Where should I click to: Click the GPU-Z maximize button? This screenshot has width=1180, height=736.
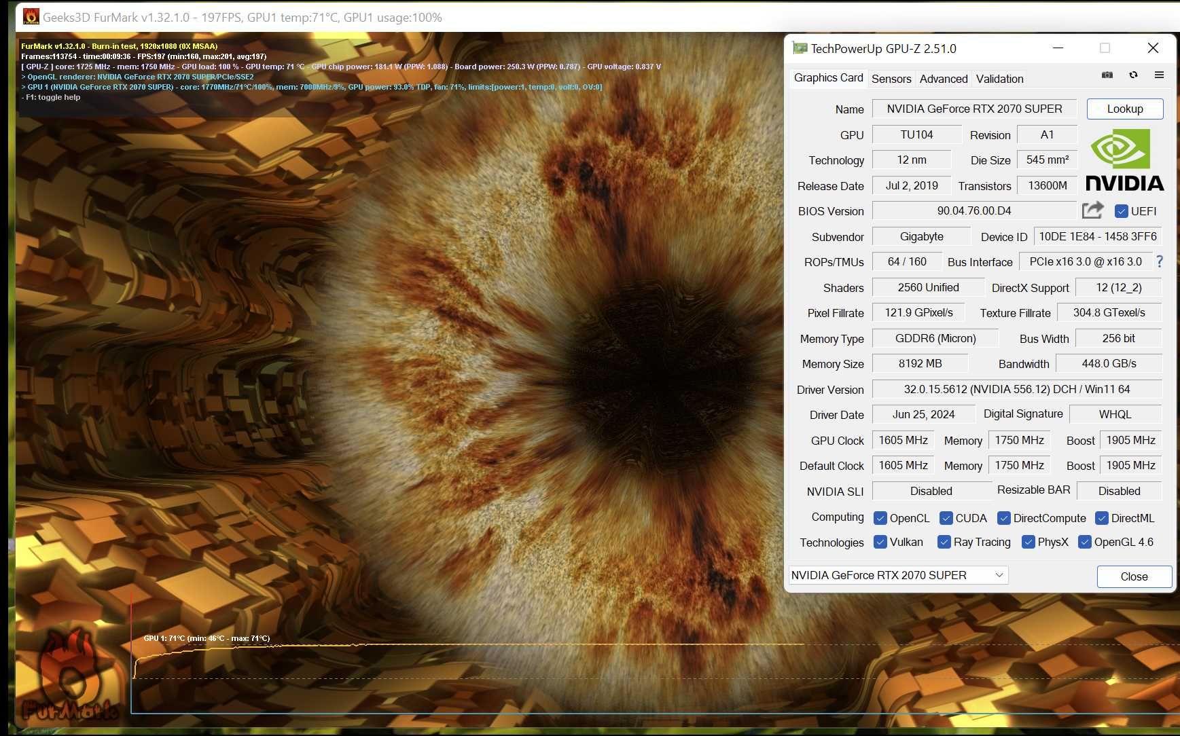[x=1105, y=48]
